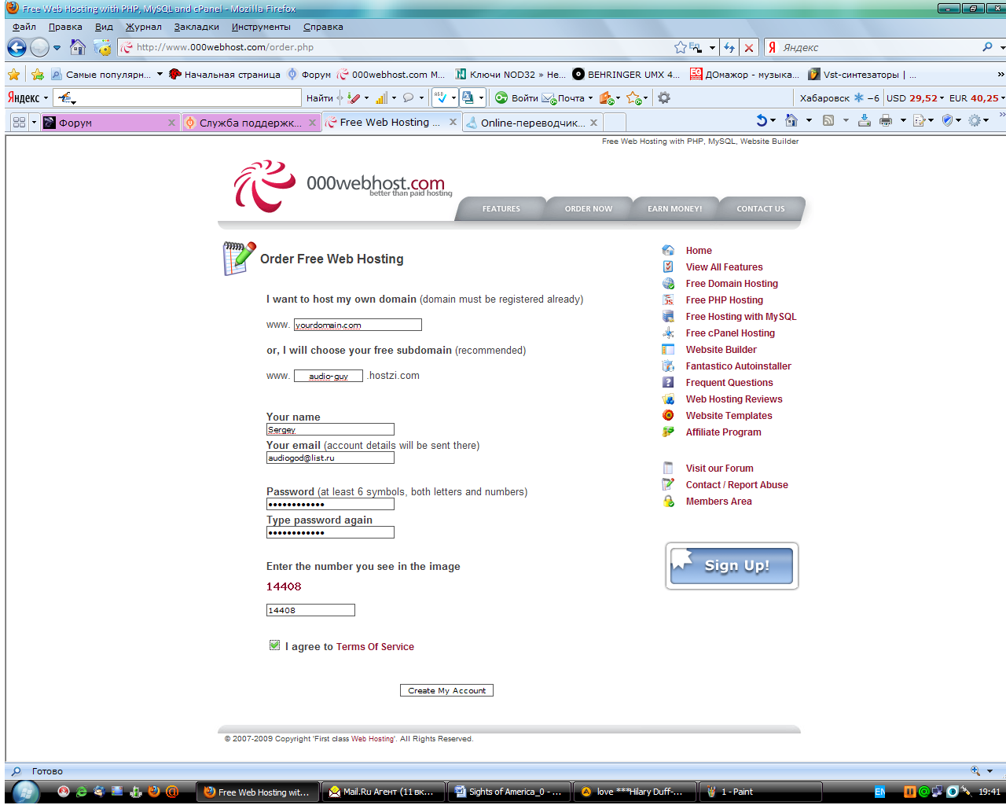Click the Create My Account button
The width and height of the screenshot is (1006, 805).
[446, 690]
